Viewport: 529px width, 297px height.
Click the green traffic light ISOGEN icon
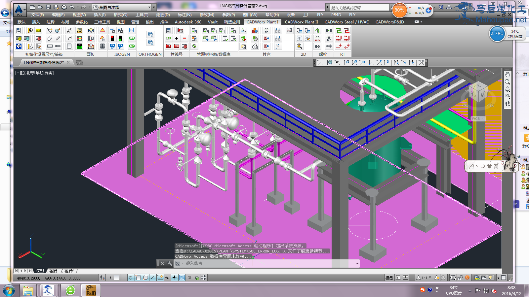pyautogui.click(x=120, y=38)
